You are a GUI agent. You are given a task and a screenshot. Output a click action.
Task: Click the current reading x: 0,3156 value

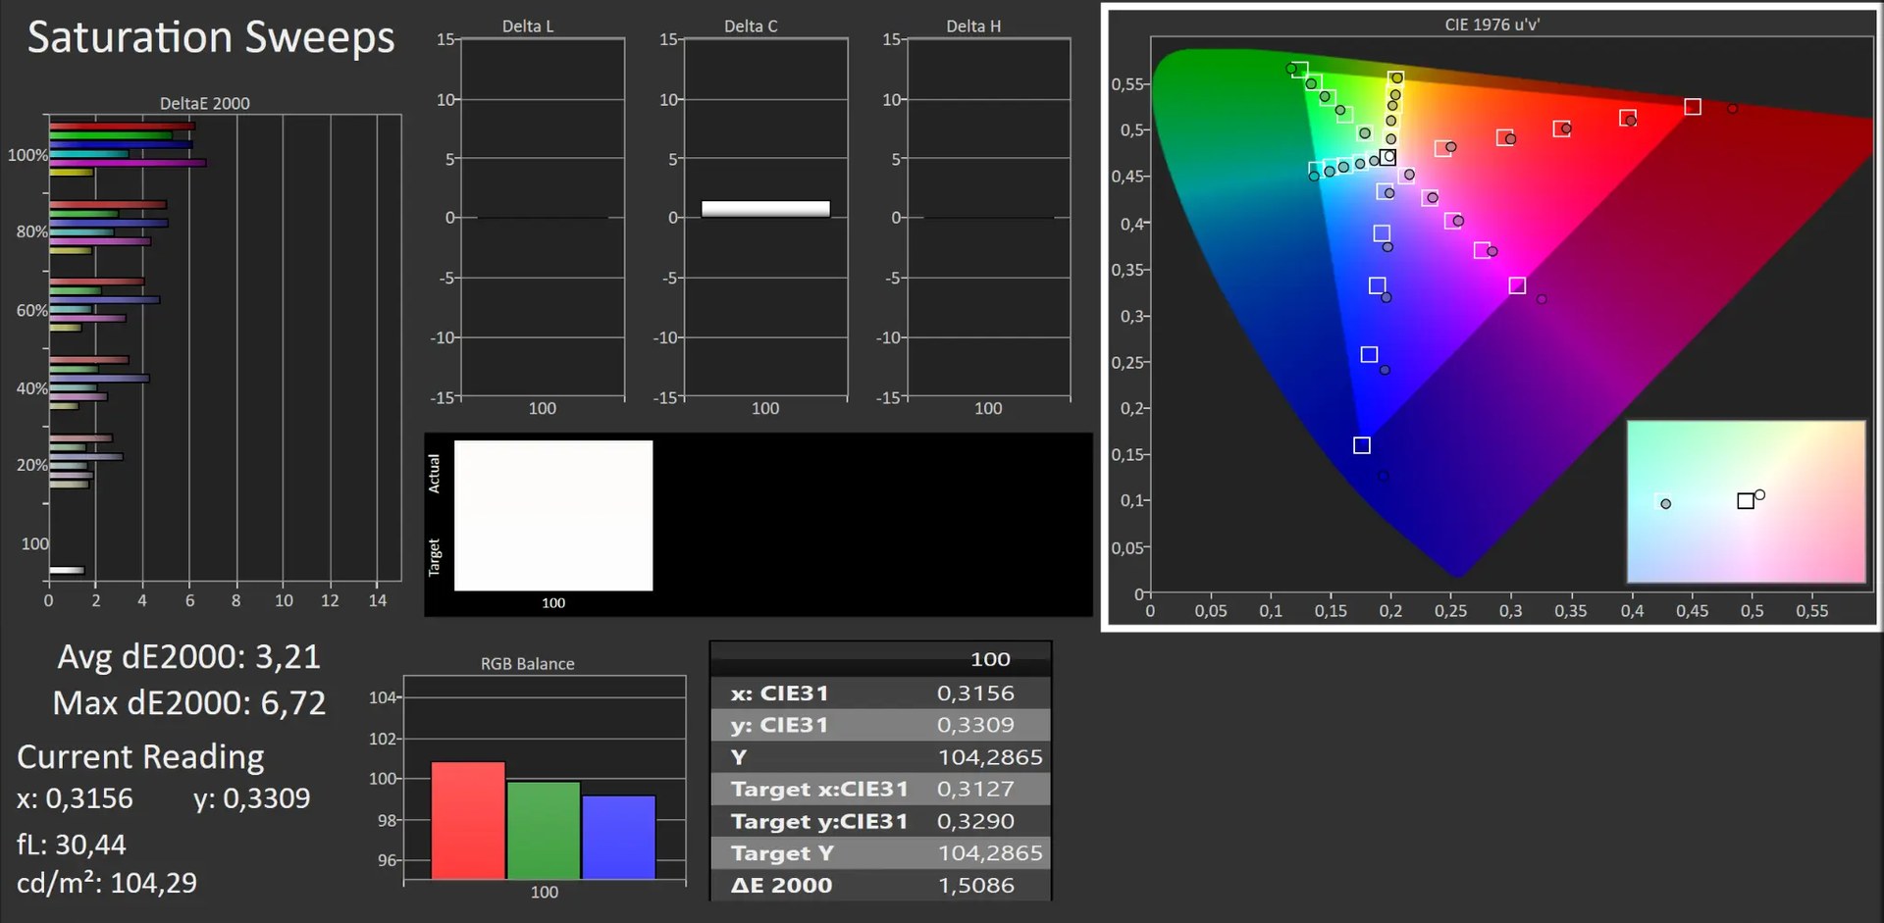tap(75, 798)
